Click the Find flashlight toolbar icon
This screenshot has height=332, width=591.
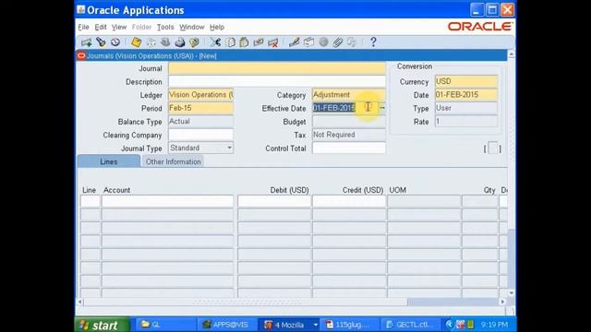coord(101,42)
